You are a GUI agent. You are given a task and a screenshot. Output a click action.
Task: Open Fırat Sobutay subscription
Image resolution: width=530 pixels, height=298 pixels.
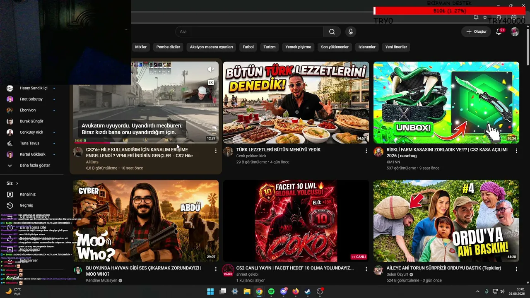tap(32, 99)
